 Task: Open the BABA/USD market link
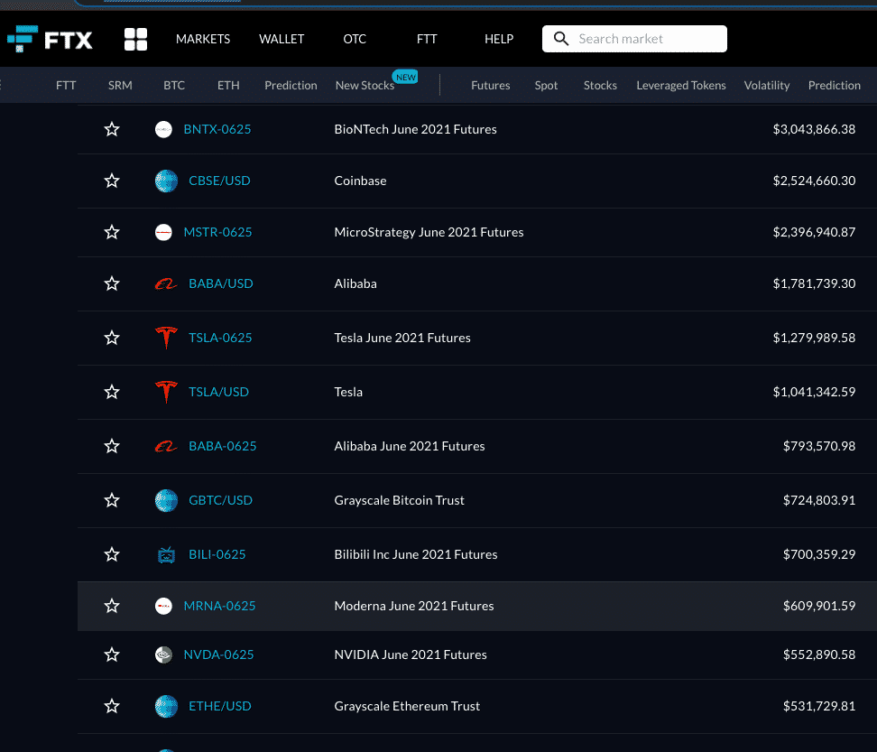221,283
